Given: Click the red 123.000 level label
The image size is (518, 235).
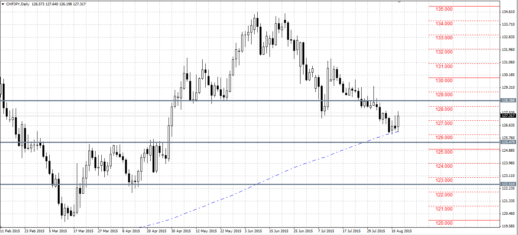Looking at the screenshot, I should pos(445,180).
